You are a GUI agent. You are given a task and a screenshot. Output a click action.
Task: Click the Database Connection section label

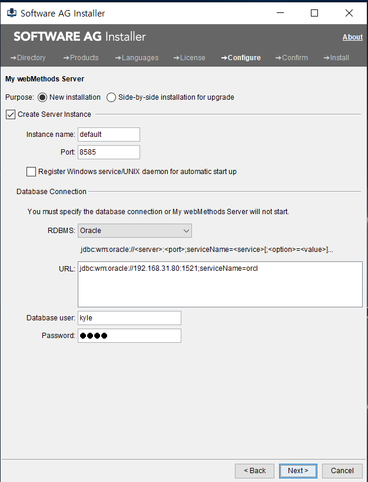(x=52, y=192)
